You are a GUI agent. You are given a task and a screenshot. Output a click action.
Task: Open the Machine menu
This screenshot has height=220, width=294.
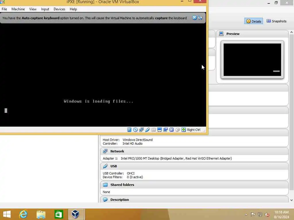tap(18, 9)
